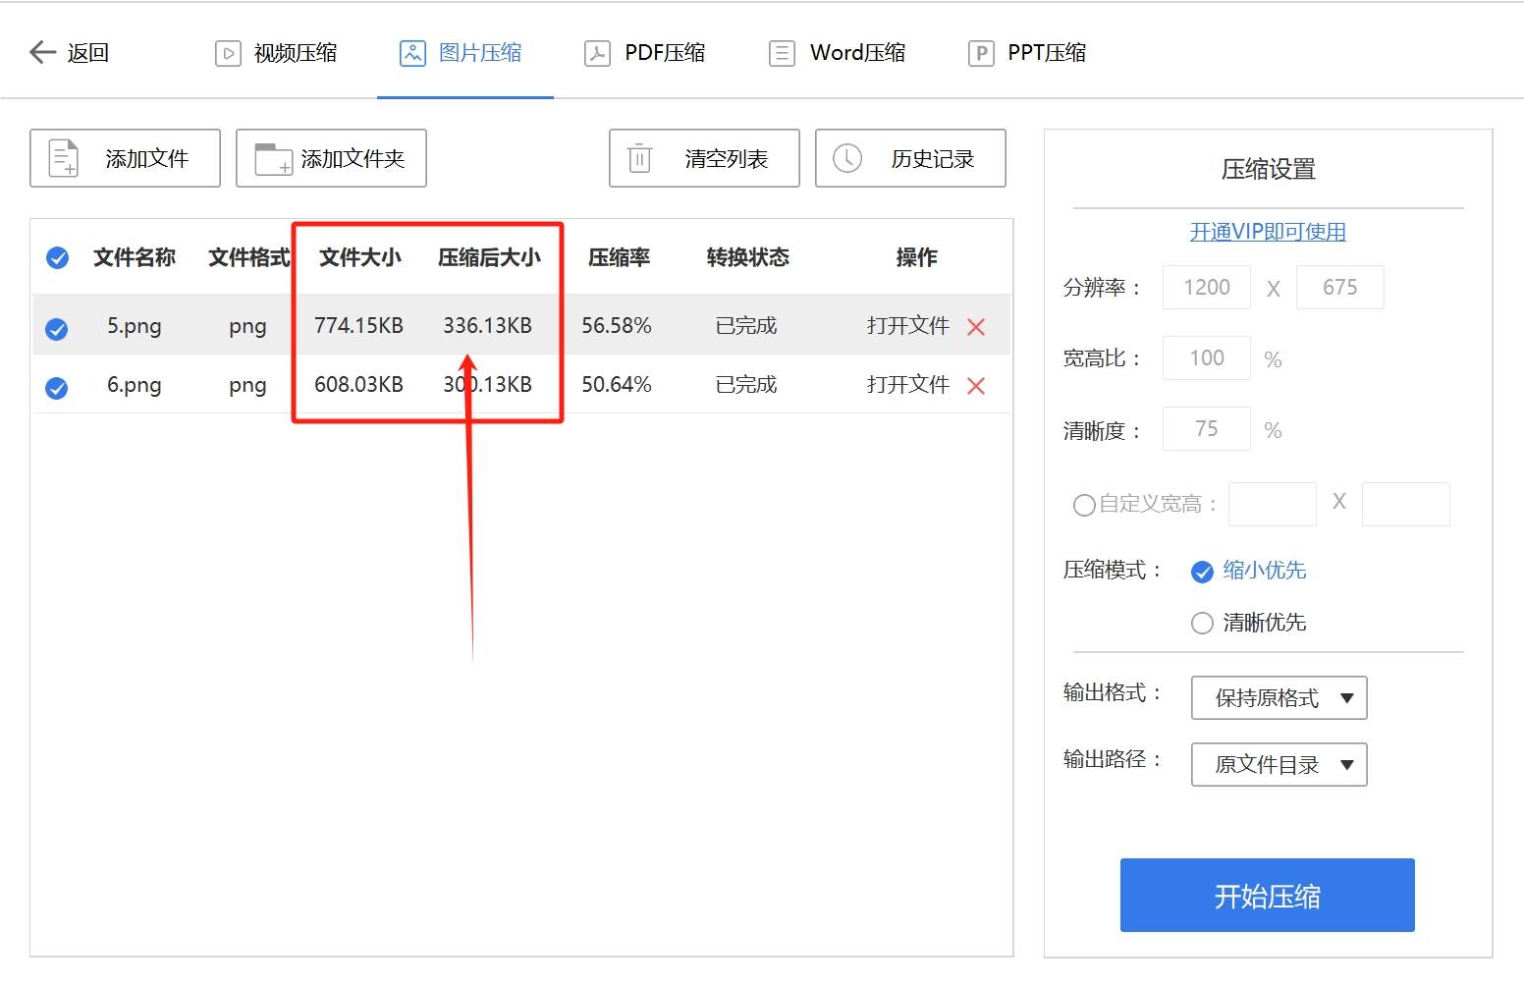
Task: Click the 6.png file name
Action: coord(135,385)
